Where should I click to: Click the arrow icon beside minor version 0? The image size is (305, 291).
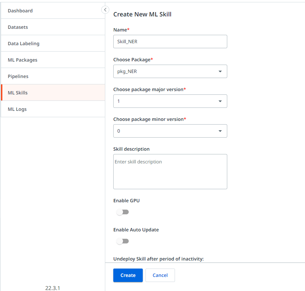point(220,131)
